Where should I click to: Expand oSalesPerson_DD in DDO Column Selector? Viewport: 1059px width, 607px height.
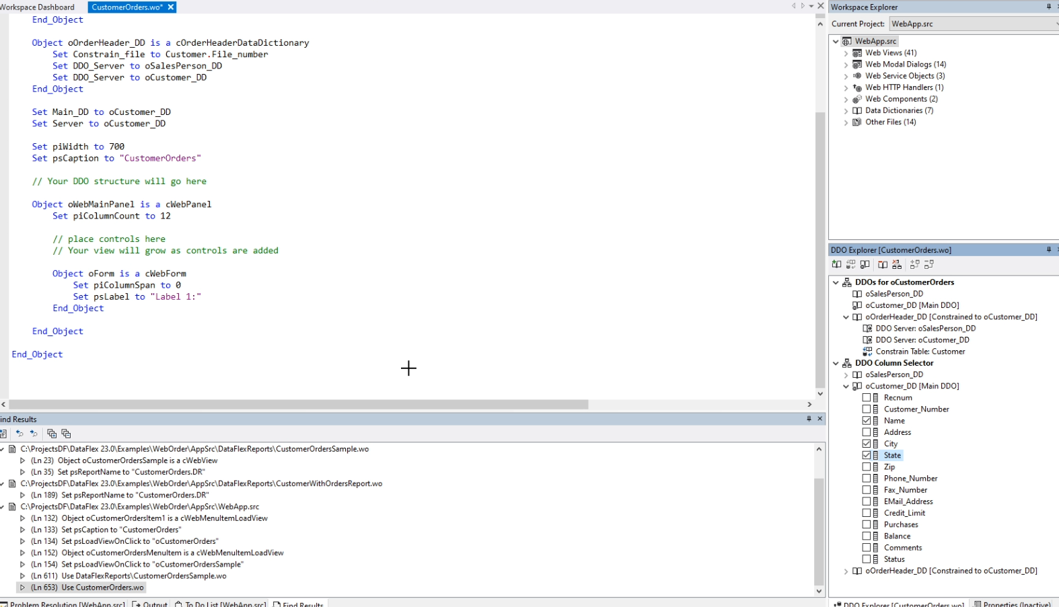point(846,375)
